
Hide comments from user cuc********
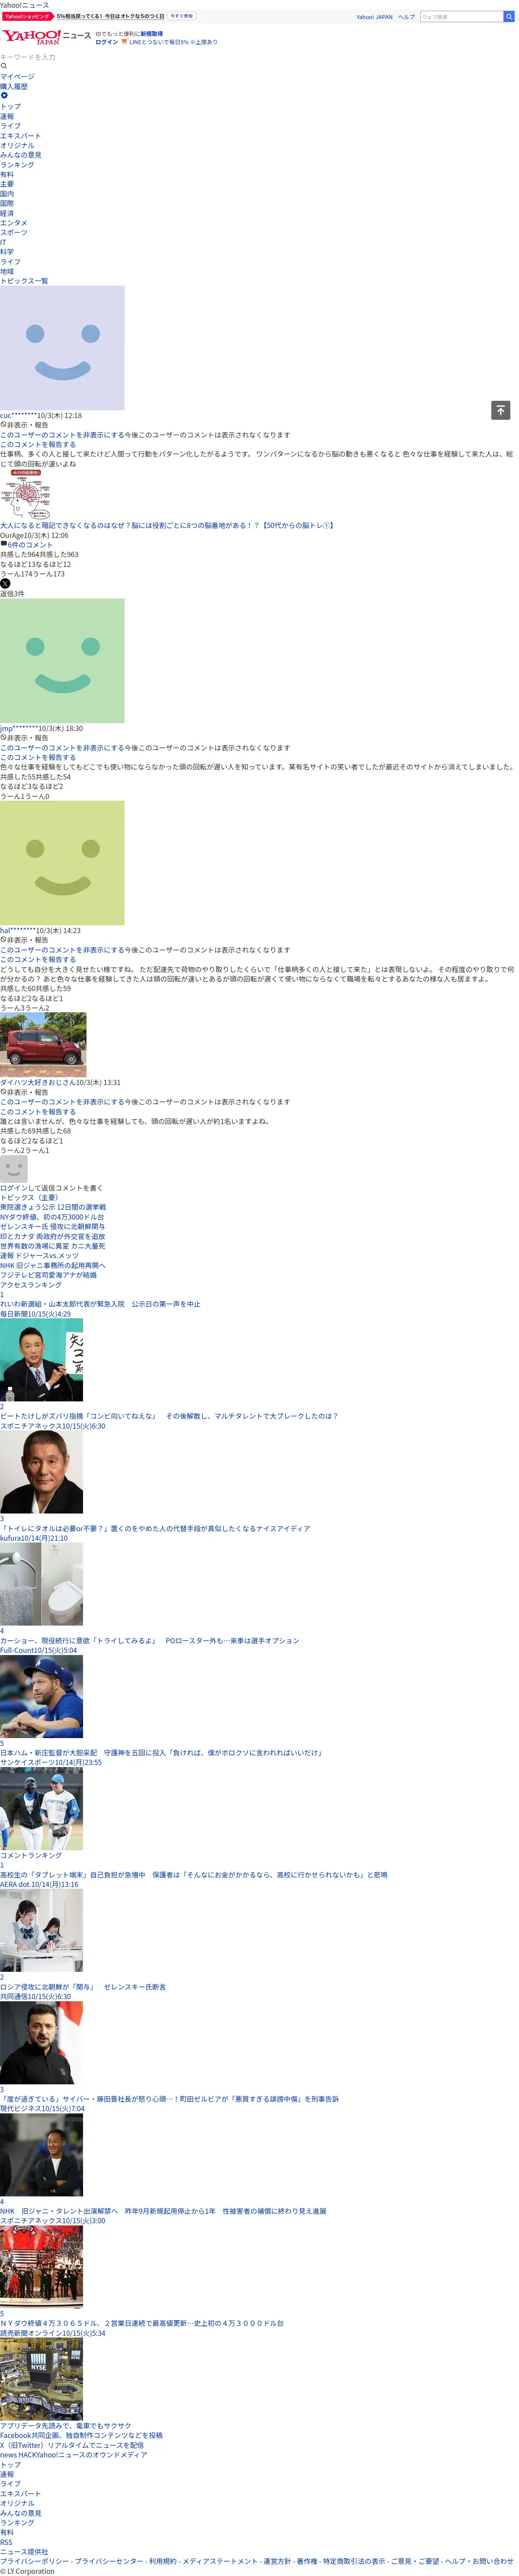pyautogui.click(x=62, y=435)
